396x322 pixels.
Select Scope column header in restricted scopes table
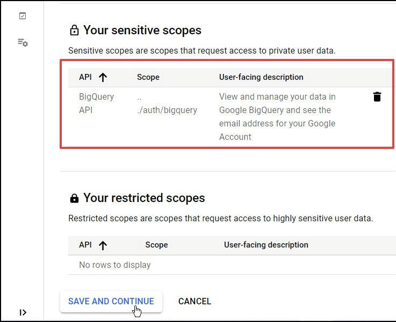[x=156, y=245]
